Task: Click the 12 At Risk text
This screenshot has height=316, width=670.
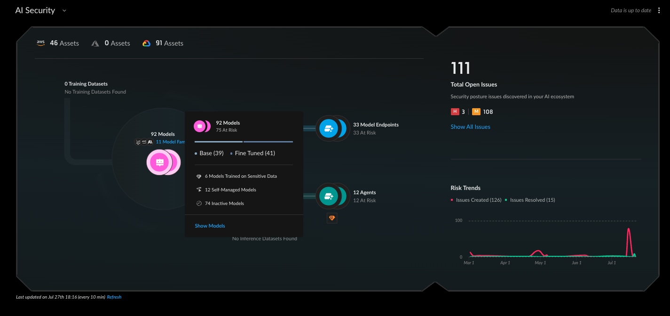Action: click(x=364, y=200)
